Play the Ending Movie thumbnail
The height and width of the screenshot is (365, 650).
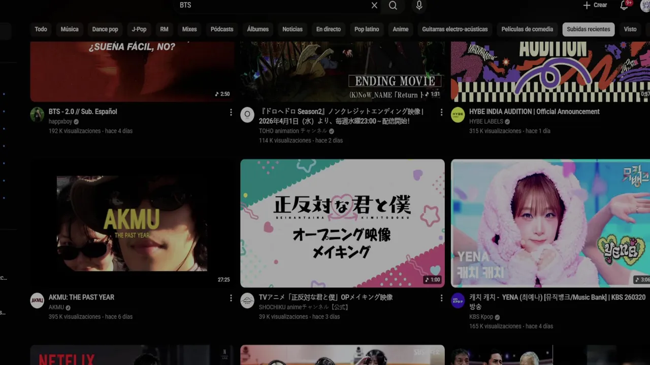click(x=342, y=71)
